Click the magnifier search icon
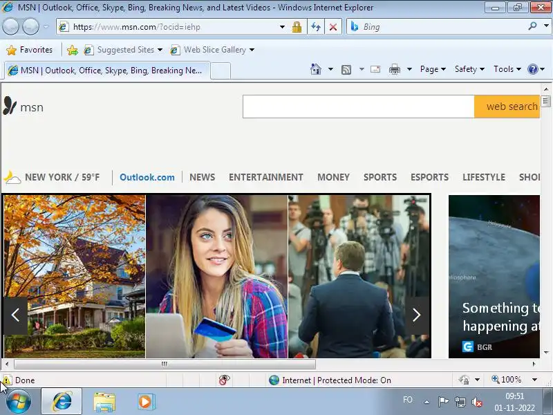Screen dimensions: 553x415 point(532,26)
